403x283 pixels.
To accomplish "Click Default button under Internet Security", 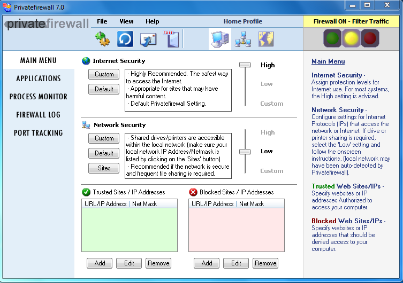I will (104, 89).
